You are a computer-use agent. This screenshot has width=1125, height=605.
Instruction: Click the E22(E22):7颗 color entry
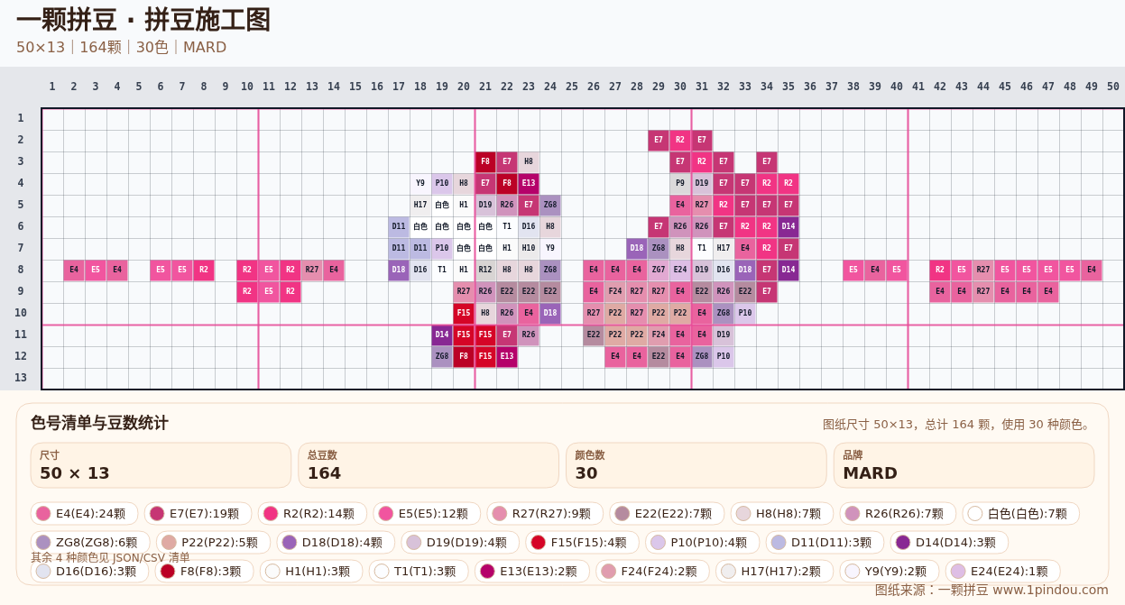667,514
